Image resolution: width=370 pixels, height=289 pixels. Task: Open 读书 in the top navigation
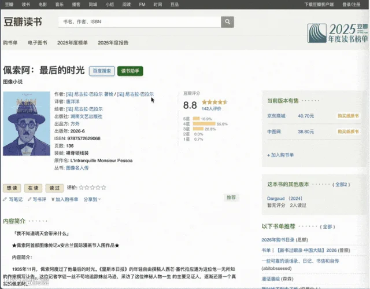tap(25, 5)
